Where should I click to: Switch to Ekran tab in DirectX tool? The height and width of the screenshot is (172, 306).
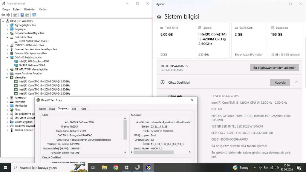click(x=51, y=109)
